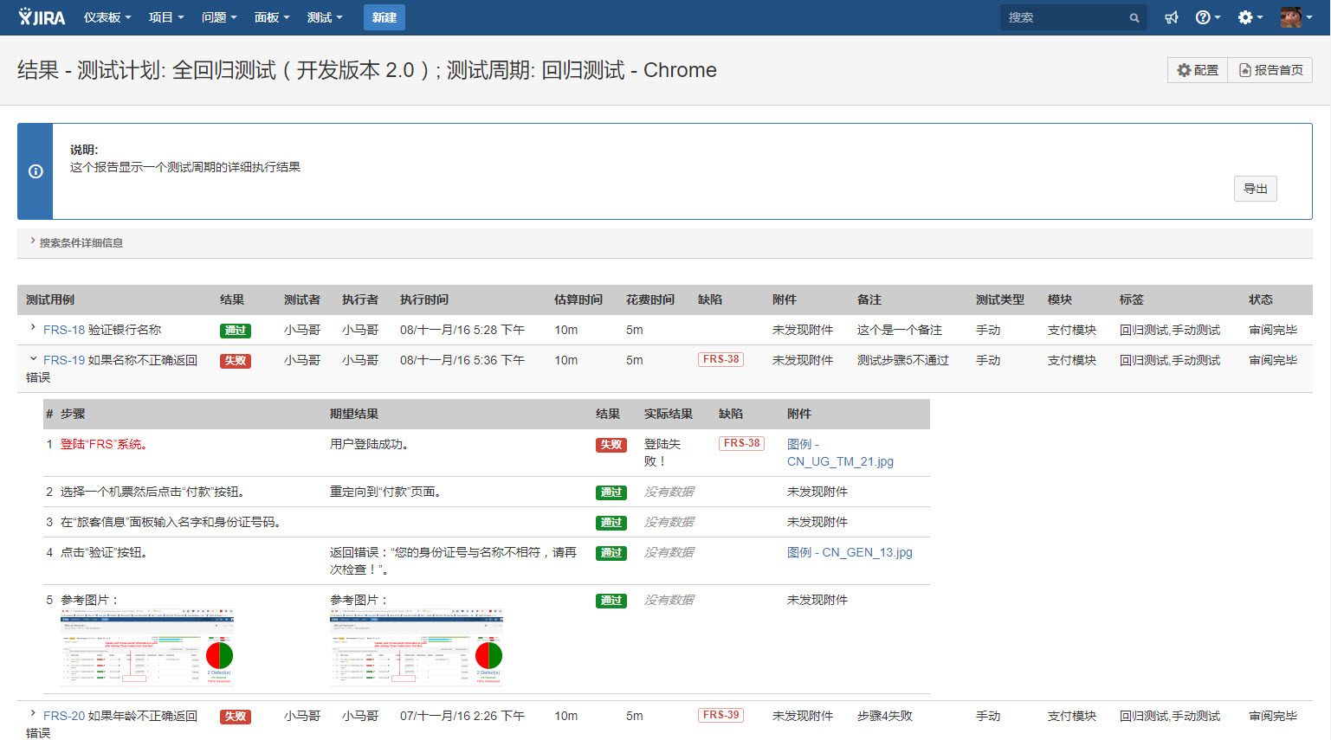This screenshot has width=1331, height=740.
Task: Expand the FRS-20 test case row
Action: 33,714
